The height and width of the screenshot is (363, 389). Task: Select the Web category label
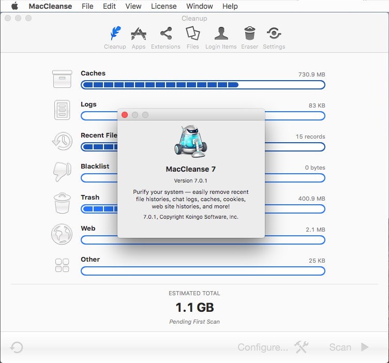(88, 229)
